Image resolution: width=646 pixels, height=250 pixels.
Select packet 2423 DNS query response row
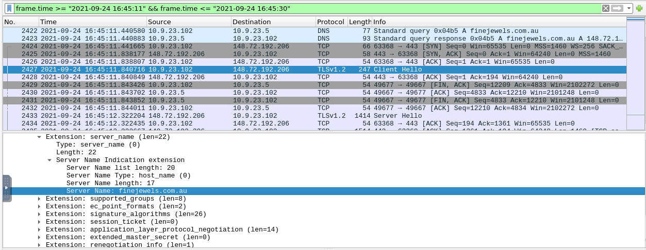(314, 39)
